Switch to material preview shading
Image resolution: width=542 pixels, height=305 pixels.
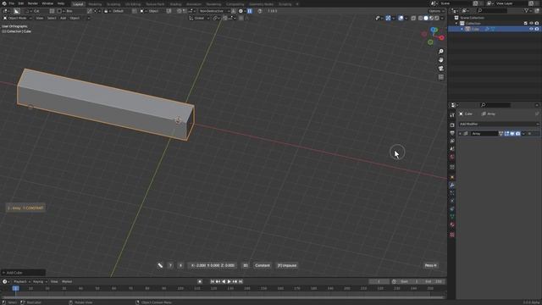click(x=431, y=18)
